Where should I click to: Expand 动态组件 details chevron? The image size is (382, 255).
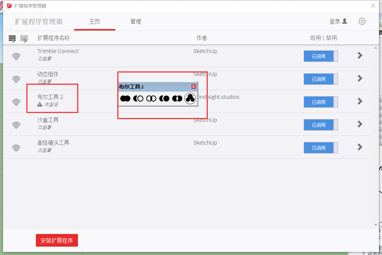tap(360, 78)
